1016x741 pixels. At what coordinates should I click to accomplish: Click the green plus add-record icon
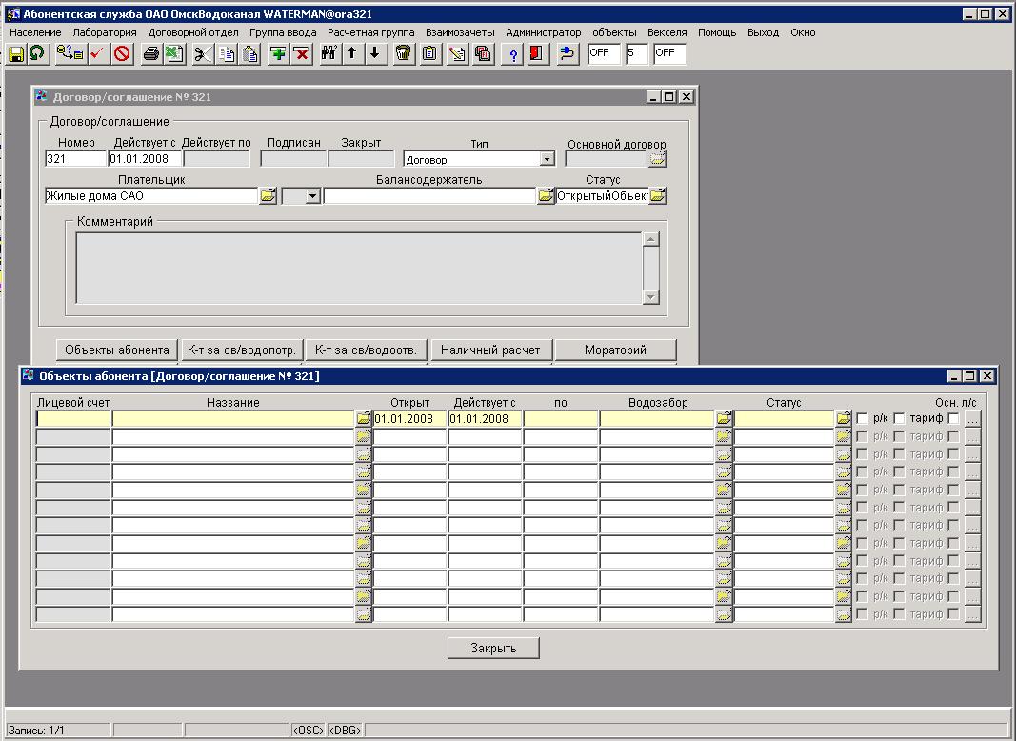coord(278,54)
